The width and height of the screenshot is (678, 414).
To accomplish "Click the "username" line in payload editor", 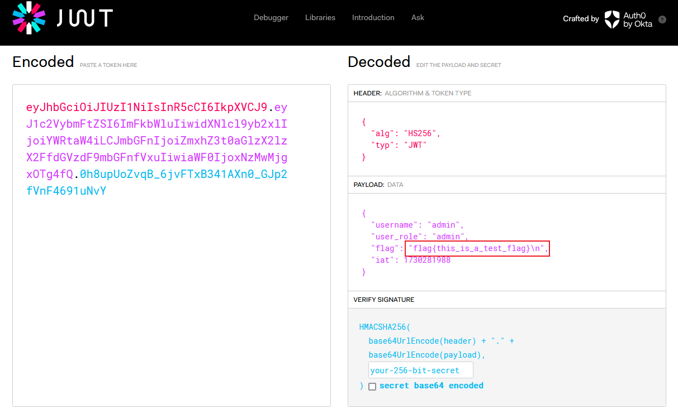I will click(x=418, y=225).
